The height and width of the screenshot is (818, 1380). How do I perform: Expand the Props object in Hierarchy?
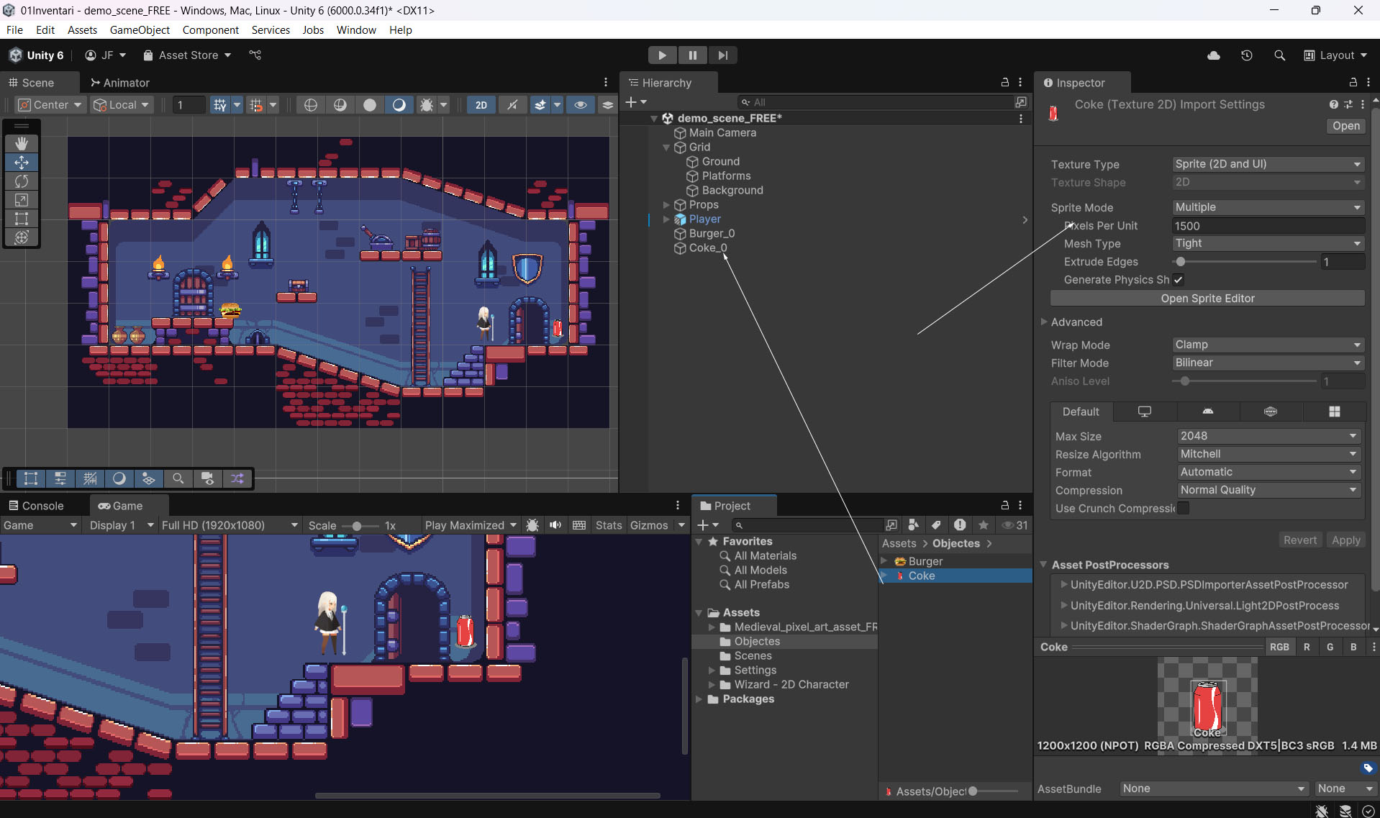pyautogui.click(x=666, y=205)
